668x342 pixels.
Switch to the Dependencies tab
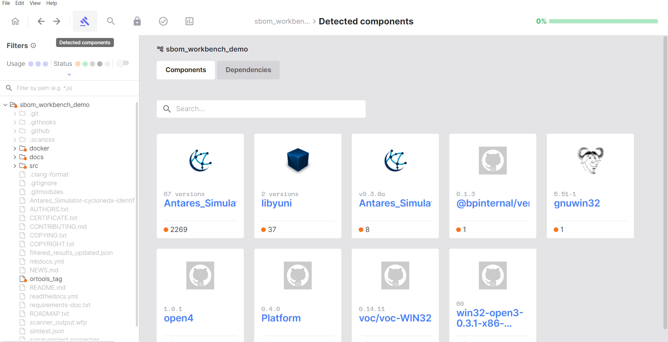[248, 70]
